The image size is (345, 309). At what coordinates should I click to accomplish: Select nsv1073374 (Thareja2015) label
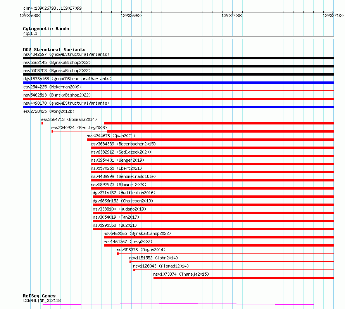181,274
